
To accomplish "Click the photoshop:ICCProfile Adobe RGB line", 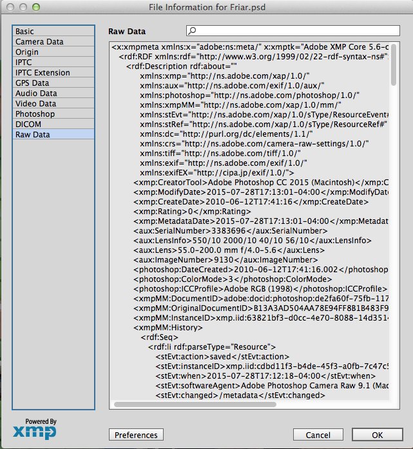I will pyautogui.click(x=260, y=289).
